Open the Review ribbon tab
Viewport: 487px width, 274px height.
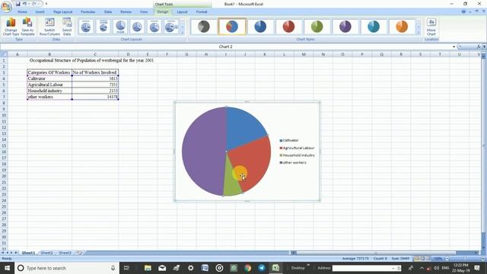click(126, 12)
